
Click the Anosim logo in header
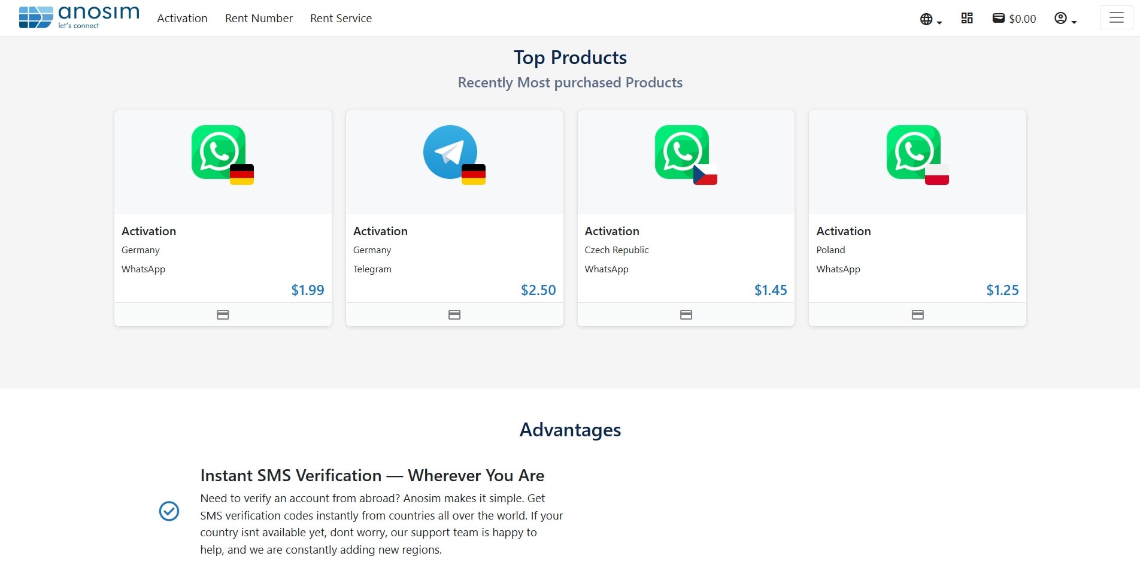coord(79,17)
